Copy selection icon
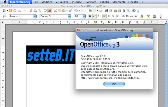This screenshot has height=107, width=168. point(59,11)
